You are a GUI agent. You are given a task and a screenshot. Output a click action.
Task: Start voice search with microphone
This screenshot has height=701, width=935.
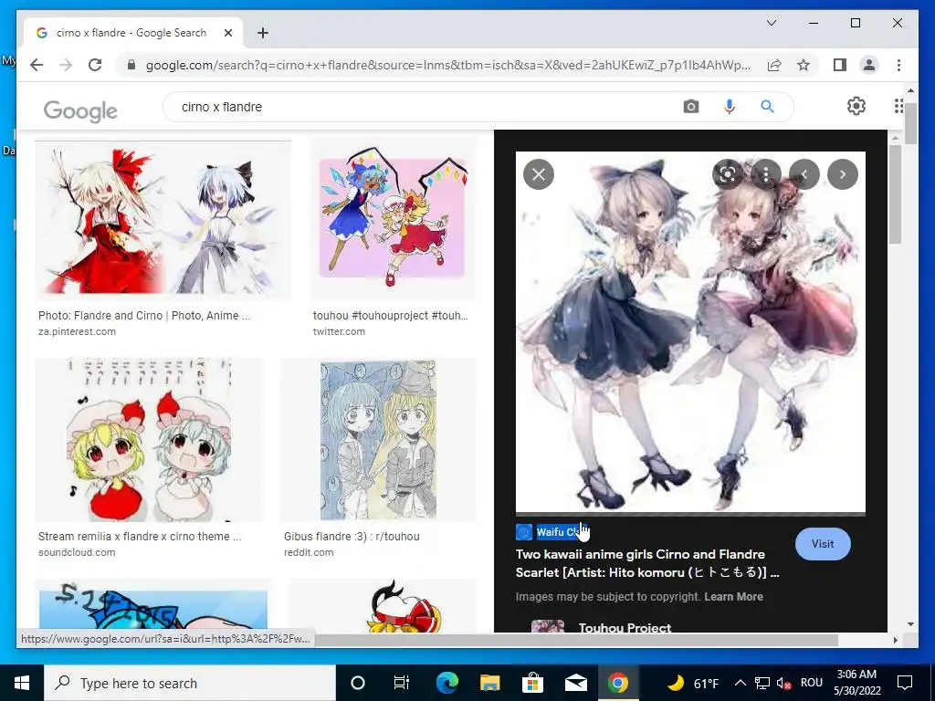click(729, 107)
